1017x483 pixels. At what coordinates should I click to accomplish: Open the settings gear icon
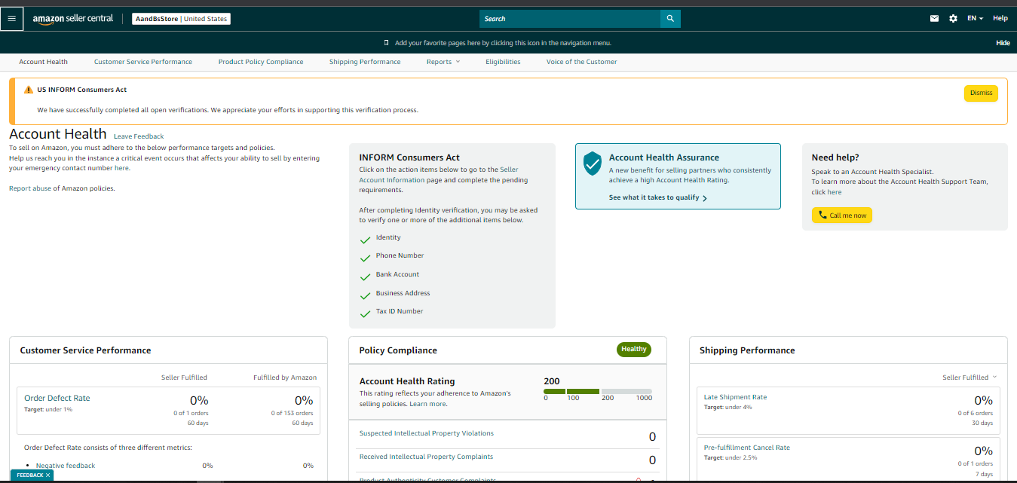953,18
